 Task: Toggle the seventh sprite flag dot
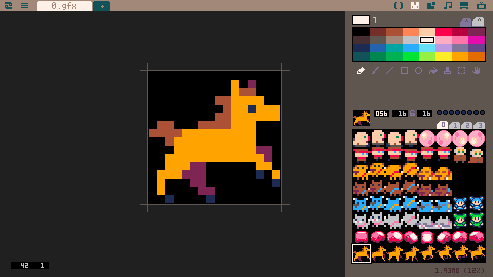pos(476,112)
